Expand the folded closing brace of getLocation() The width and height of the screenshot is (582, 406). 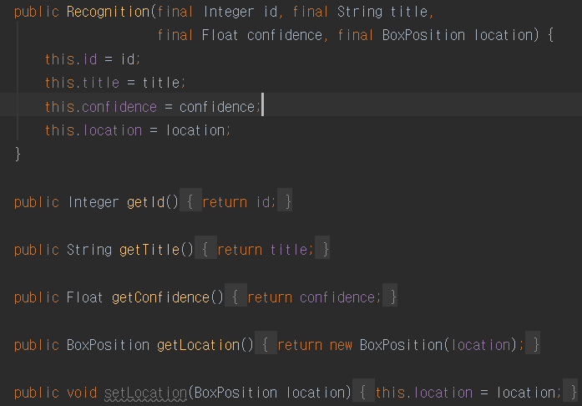(x=533, y=343)
